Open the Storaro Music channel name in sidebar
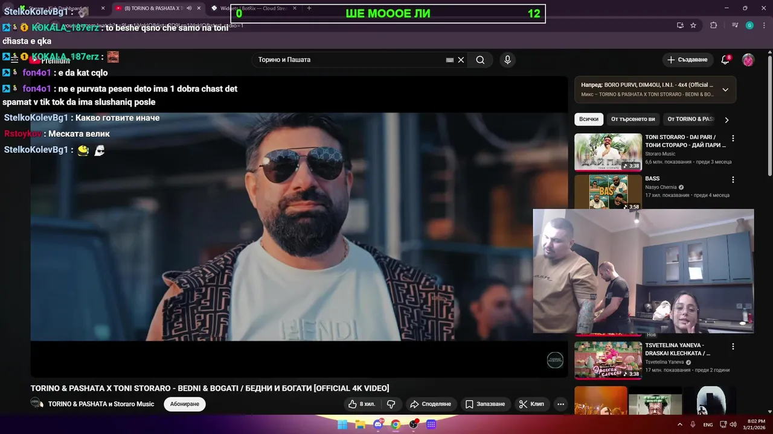The height and width of the screenshot is (434, 773). (x=660, y=154)
